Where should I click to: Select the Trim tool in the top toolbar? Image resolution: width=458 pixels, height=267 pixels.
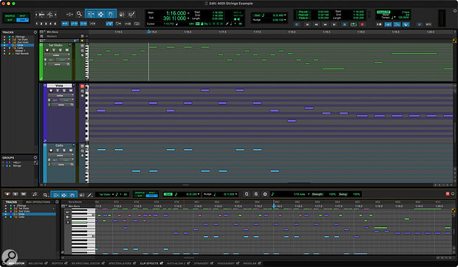pyautogui.click(x=91, y=14)
